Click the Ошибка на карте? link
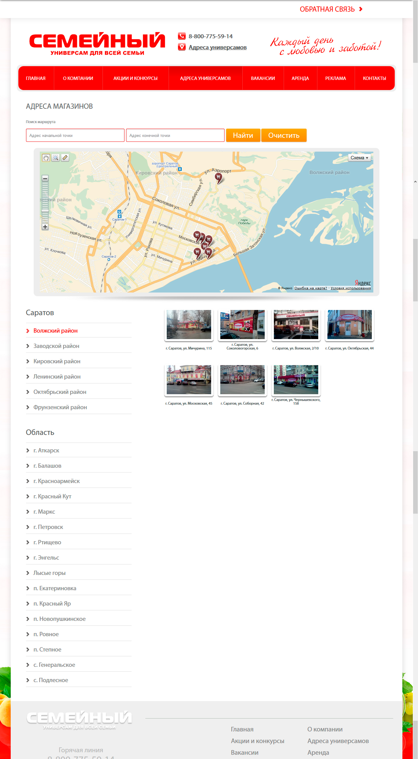The height and width of the screenshot is (759, 418). (311, 288)
